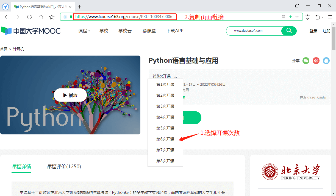Click the browser forward arrow
The width and height of the screenshot is (336, 196).
[18, 17]
